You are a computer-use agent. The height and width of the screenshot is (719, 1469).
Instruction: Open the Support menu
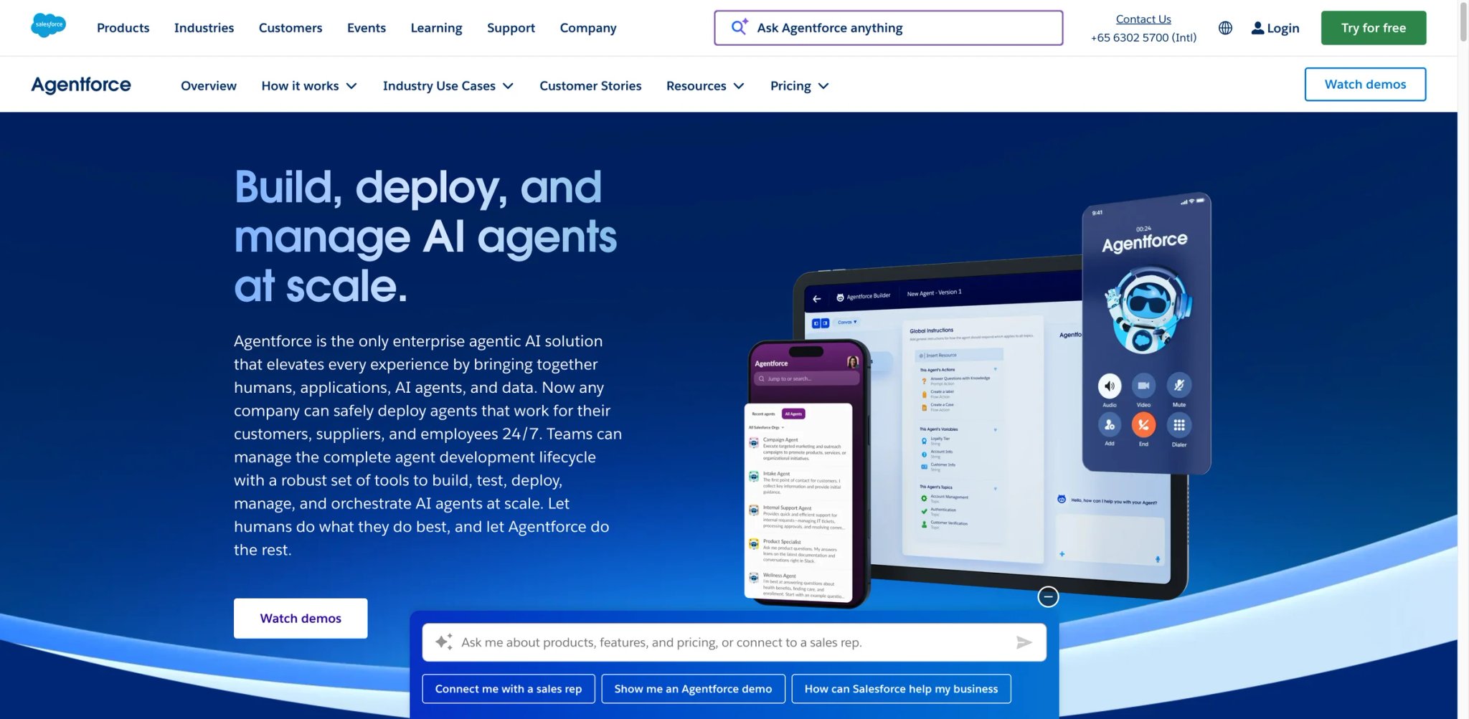[511, 28]
